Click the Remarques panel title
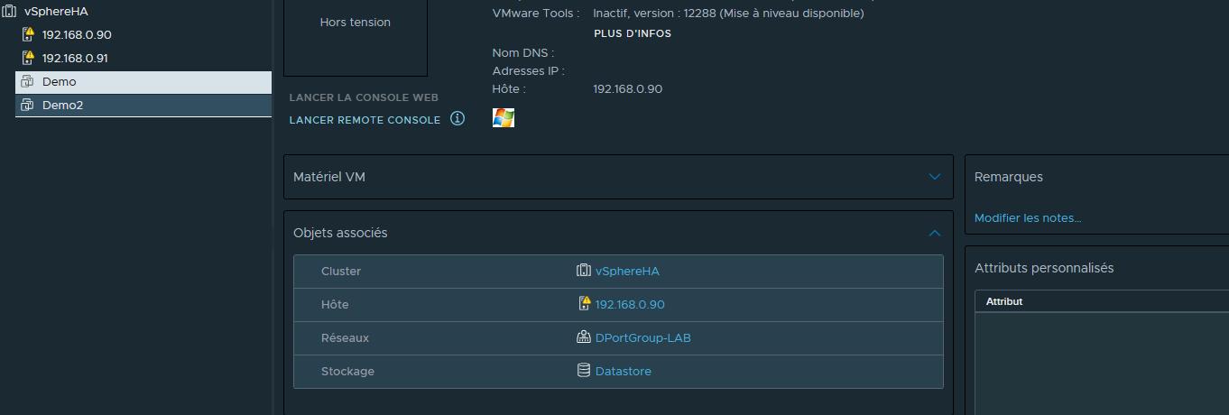This screenshot has width=1229, height=415. (x=1009, y=177)
